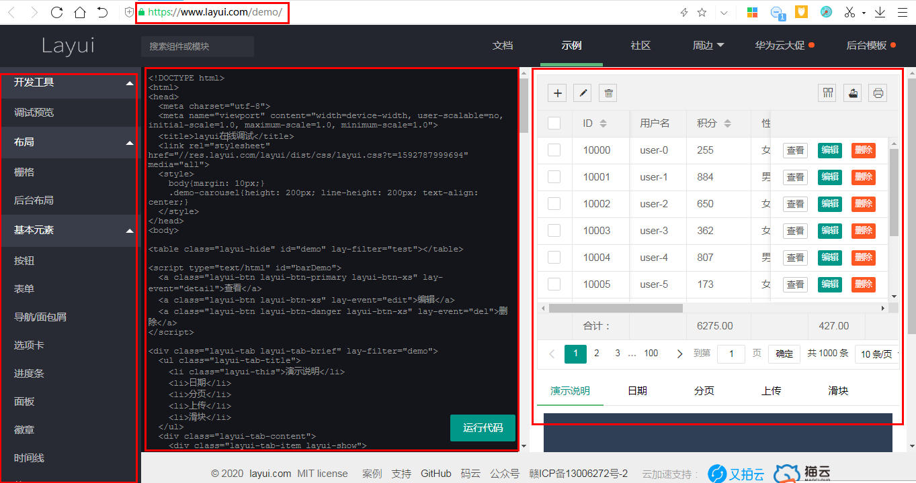The width and height of the screenshot is (916, 483).
Task: Check the row checkbox for ID 10001
Action: click(554, 177)
